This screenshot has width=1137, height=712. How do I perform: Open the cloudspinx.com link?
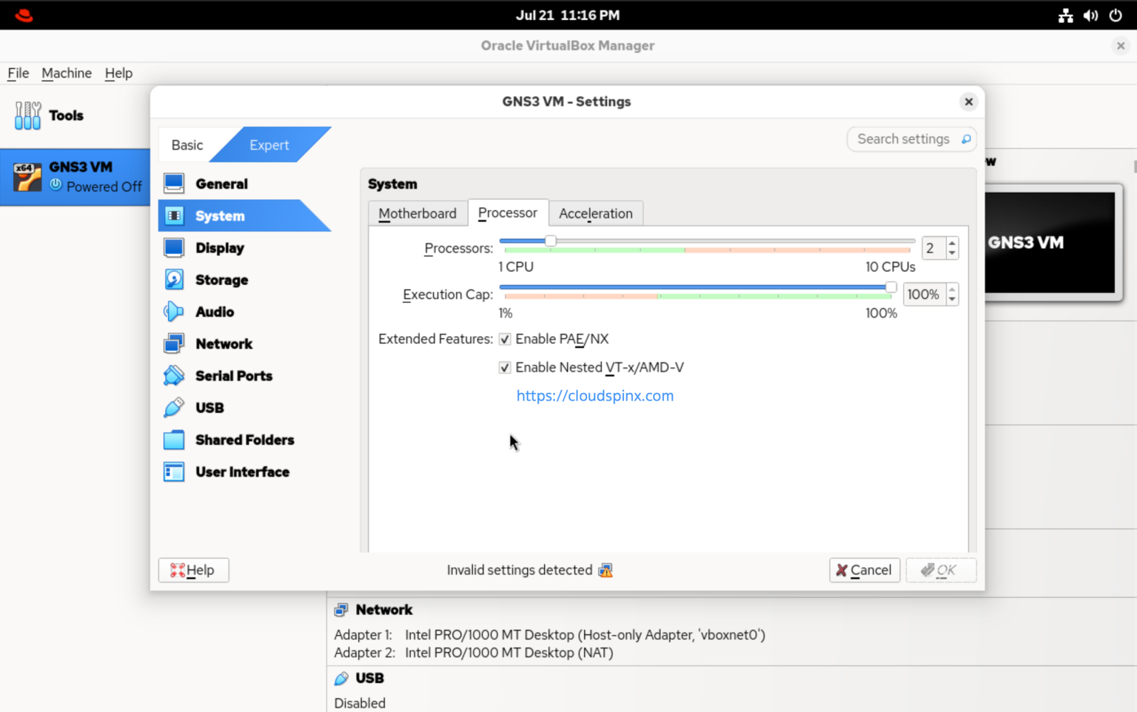[594, 395]
